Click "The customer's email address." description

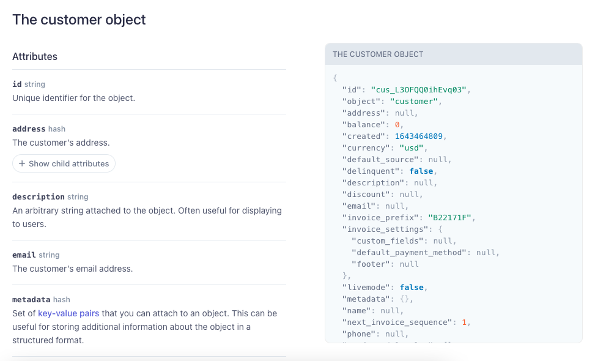click(x=73, y=269)
